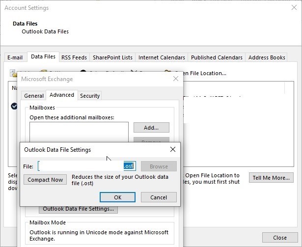Click the Compact Now button

point(45,180)
